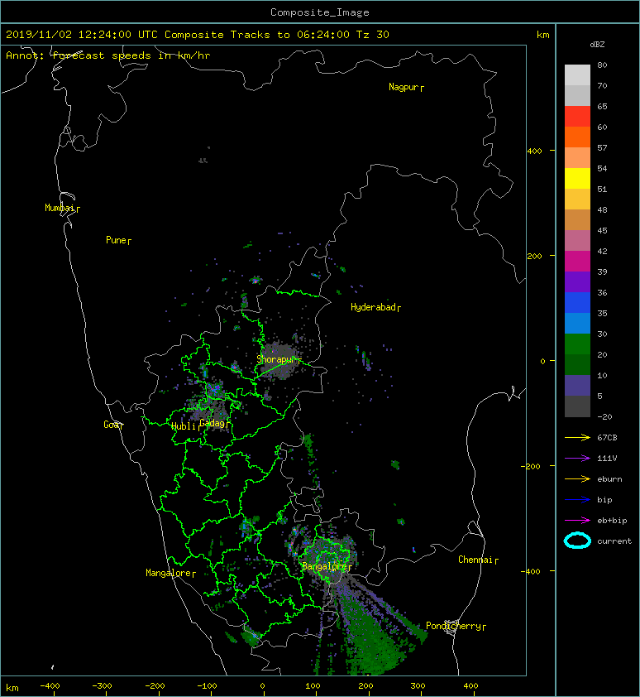Click the Composite_Image title text
This screenshot has height=697, width=640.
point(320,12)
